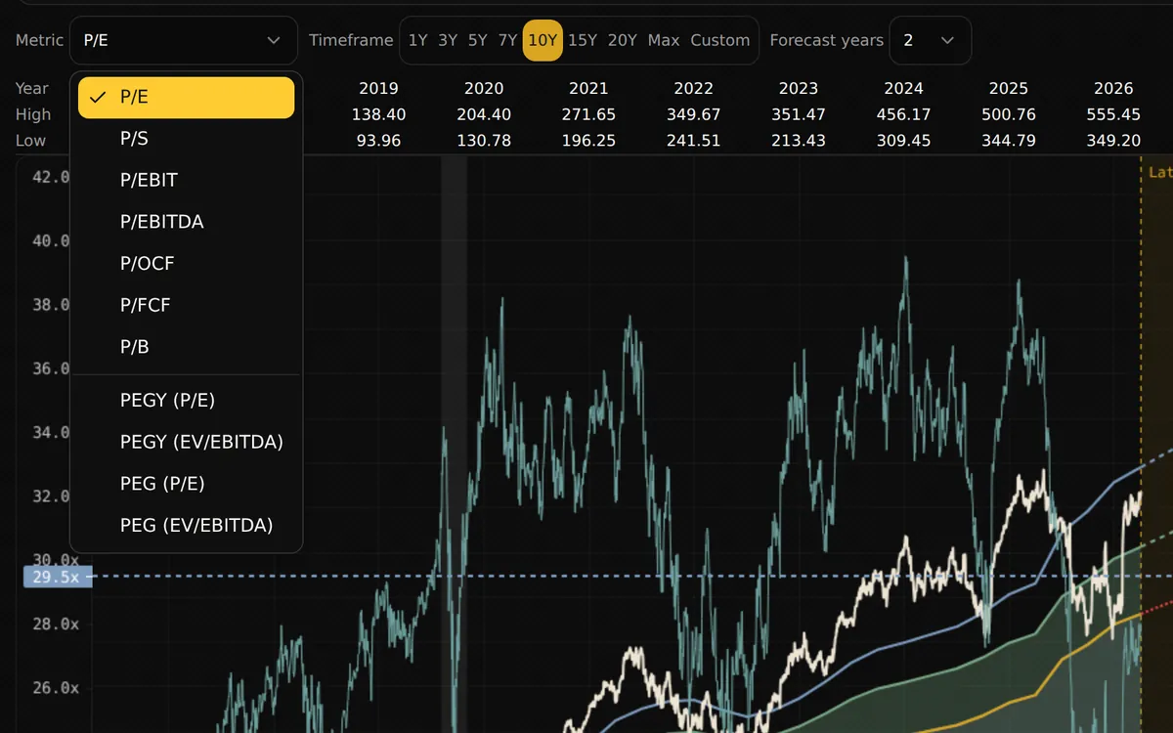Viewport: 1173px width, 733px height.
Task: Click the High value 351.47
Action: pos(799,114)
